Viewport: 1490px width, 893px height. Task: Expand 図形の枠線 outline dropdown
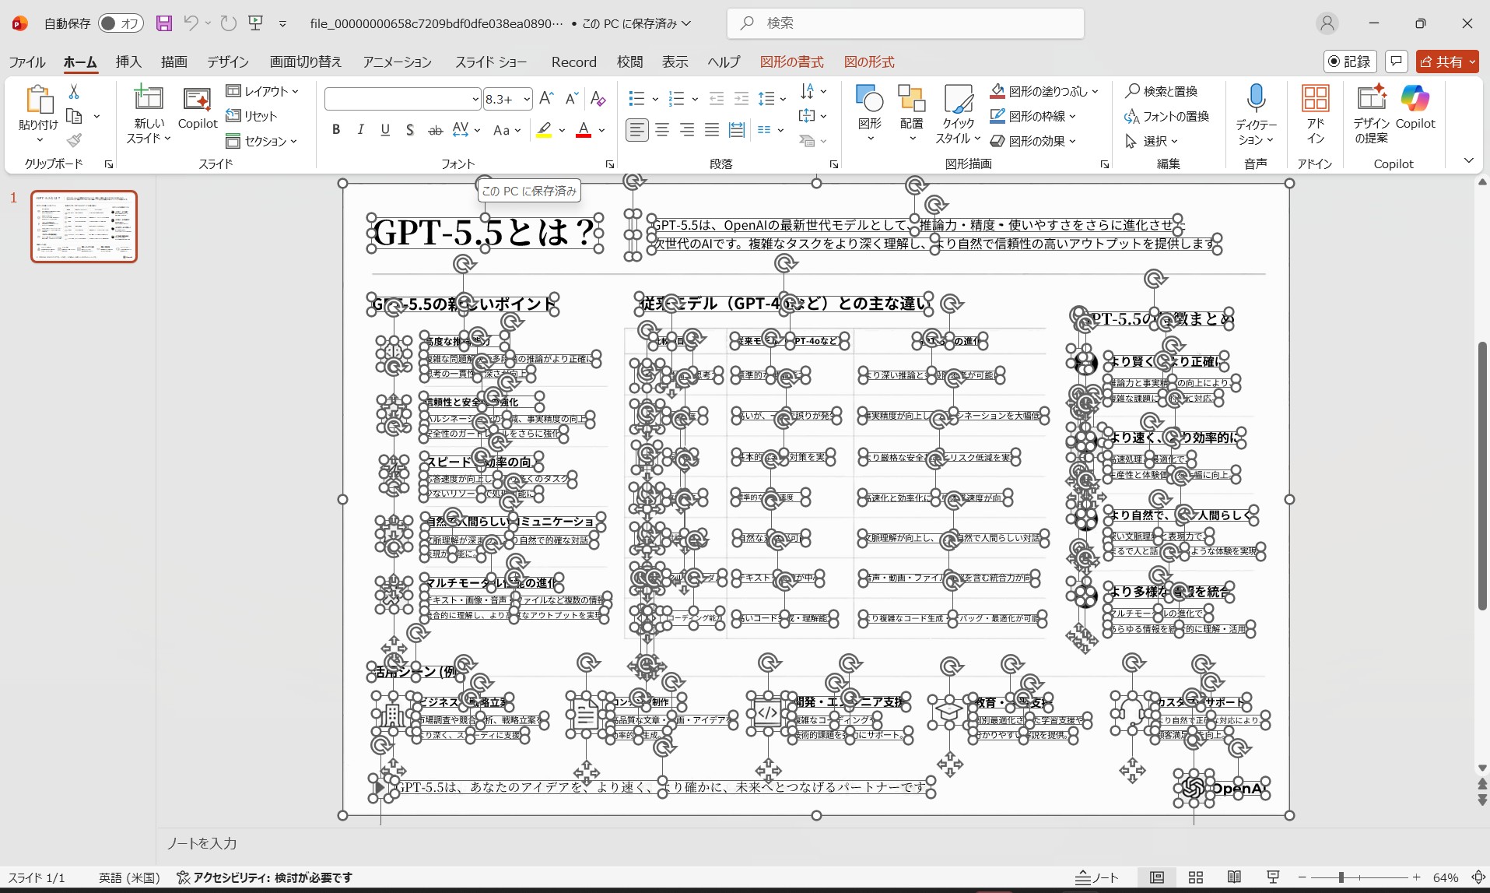coord(1032,116)
